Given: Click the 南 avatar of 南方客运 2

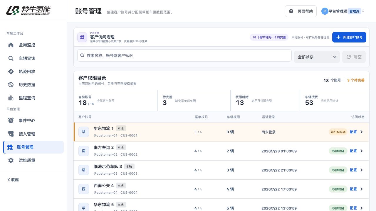Looking at the screenshot, I should pos(84,151).
